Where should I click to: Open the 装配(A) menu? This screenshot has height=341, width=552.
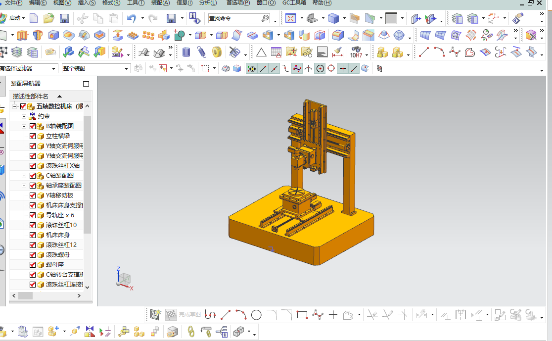[x=160, y=3]
